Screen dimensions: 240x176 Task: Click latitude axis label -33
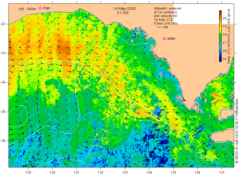(3, 53)
